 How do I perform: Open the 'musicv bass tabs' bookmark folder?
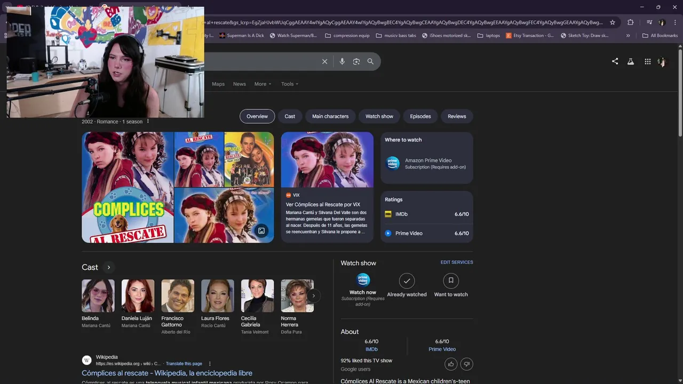pos(396,36)
